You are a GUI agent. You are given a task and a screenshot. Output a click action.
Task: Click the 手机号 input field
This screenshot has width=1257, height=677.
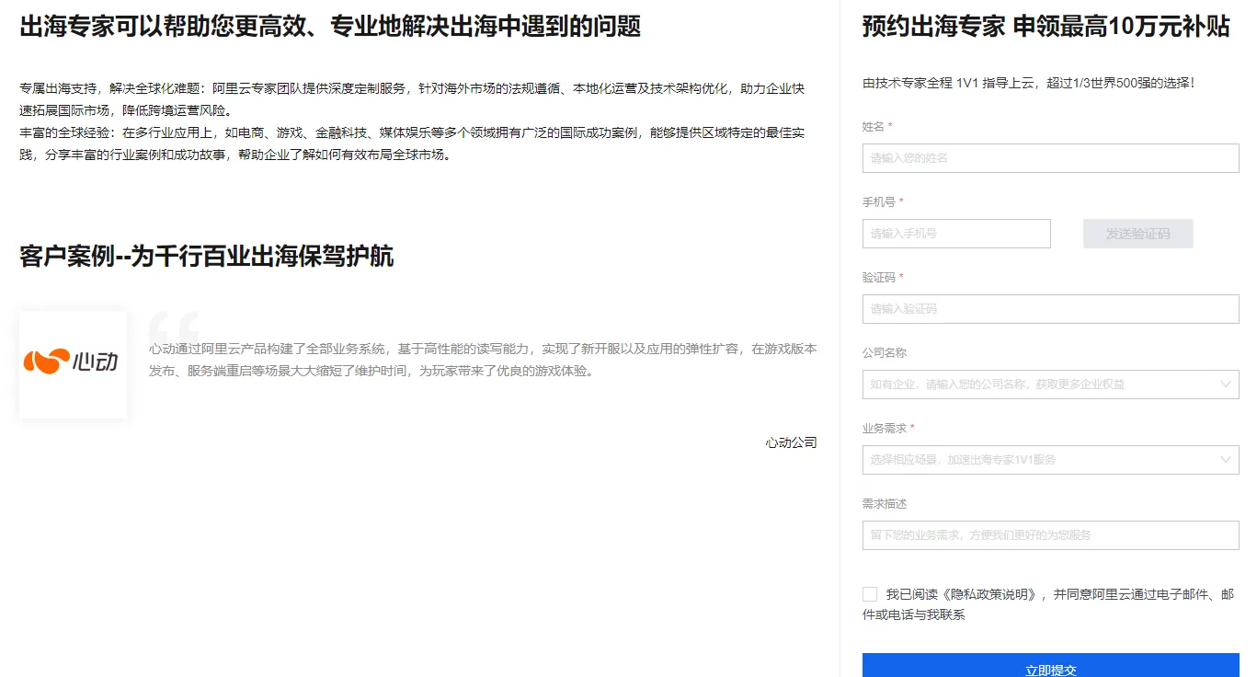point(955,233)
